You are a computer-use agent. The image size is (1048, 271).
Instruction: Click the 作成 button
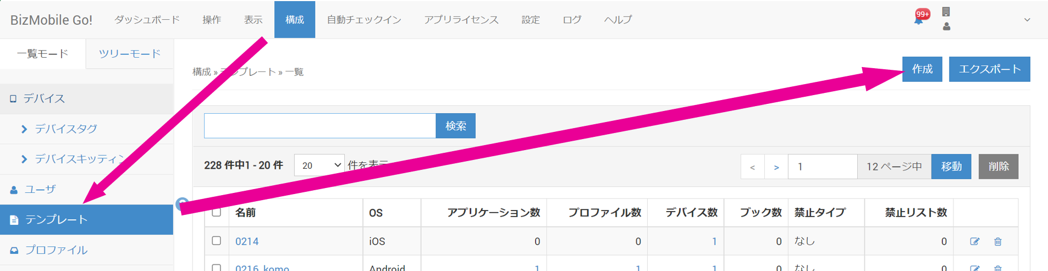(922, 69)
